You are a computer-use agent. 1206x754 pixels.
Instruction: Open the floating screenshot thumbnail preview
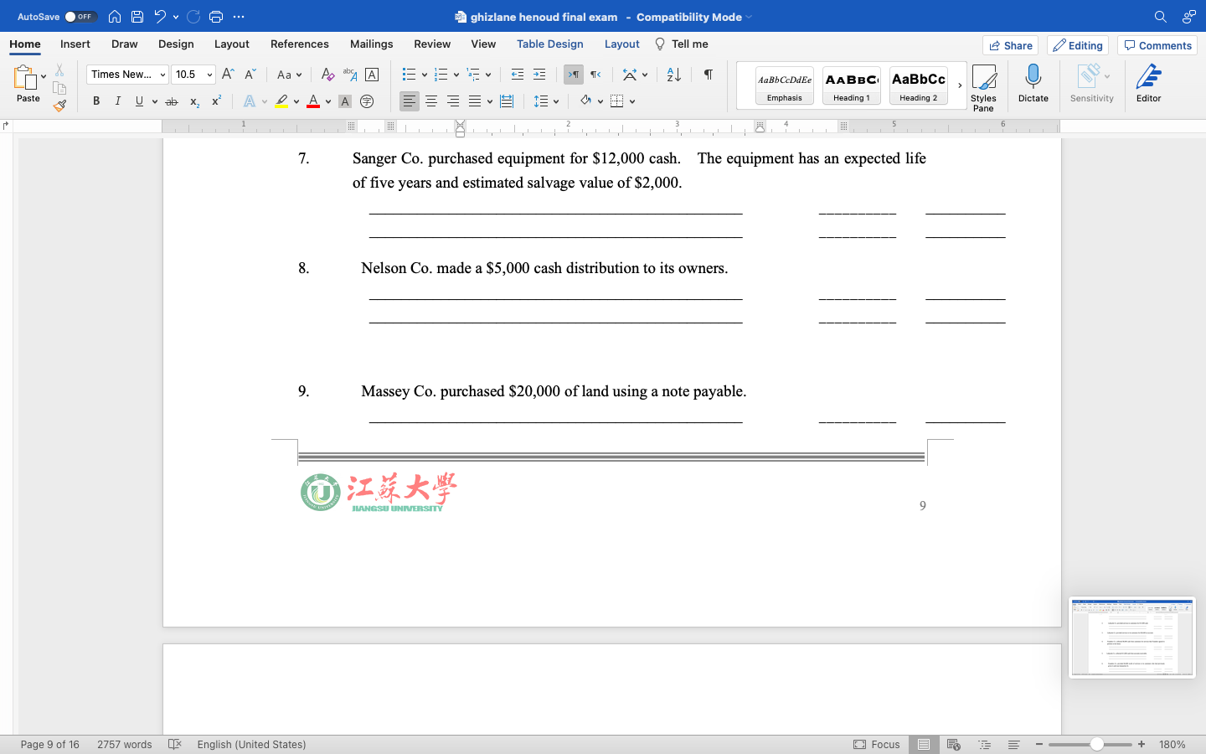[x=1132, y=638]
